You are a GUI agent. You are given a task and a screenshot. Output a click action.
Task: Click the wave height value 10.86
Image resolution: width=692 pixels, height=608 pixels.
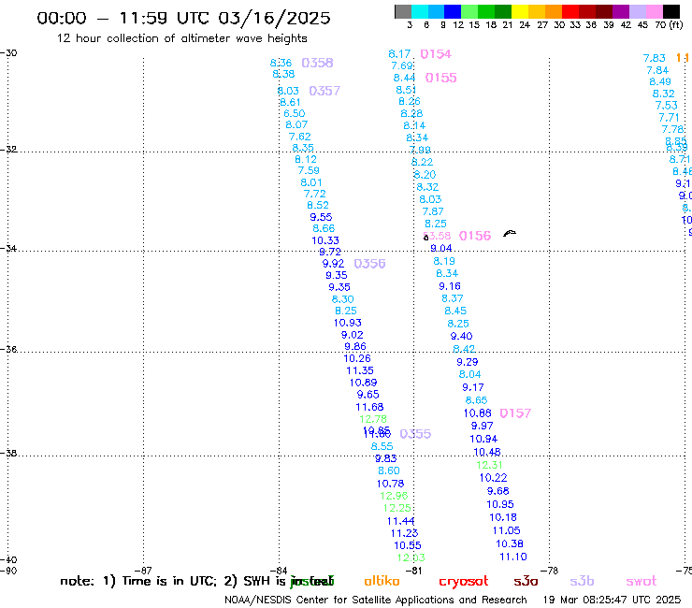tap(477, 413)
